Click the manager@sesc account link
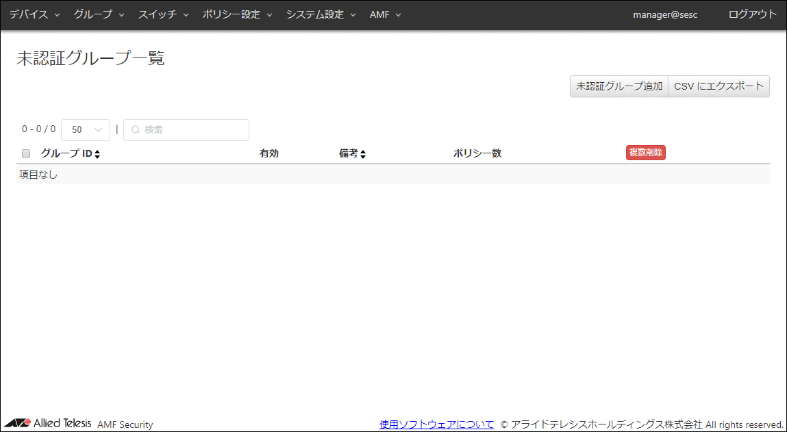This screenshot has width=787, height=432. click(x=665, y=14)
